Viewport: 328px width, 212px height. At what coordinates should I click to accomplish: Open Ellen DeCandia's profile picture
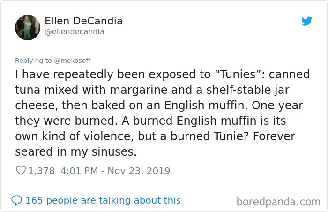pyautogui.click(x=28, y=28)
